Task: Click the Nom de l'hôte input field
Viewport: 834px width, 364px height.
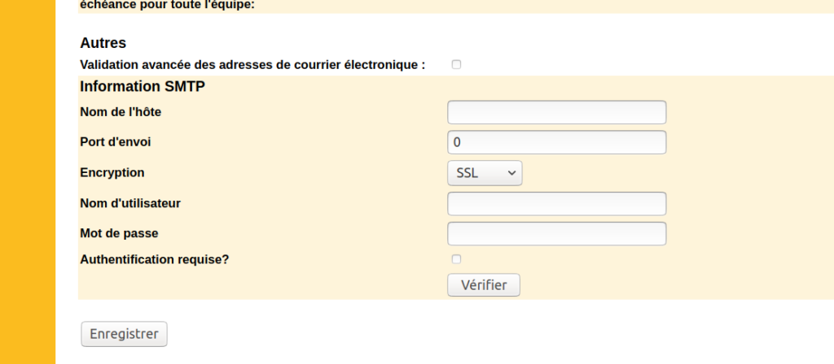Action: (x=557, y=112)
